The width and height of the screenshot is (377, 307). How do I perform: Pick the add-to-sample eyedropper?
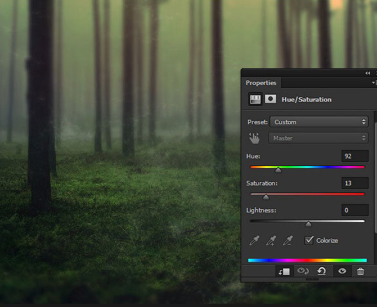coord(271,240)
